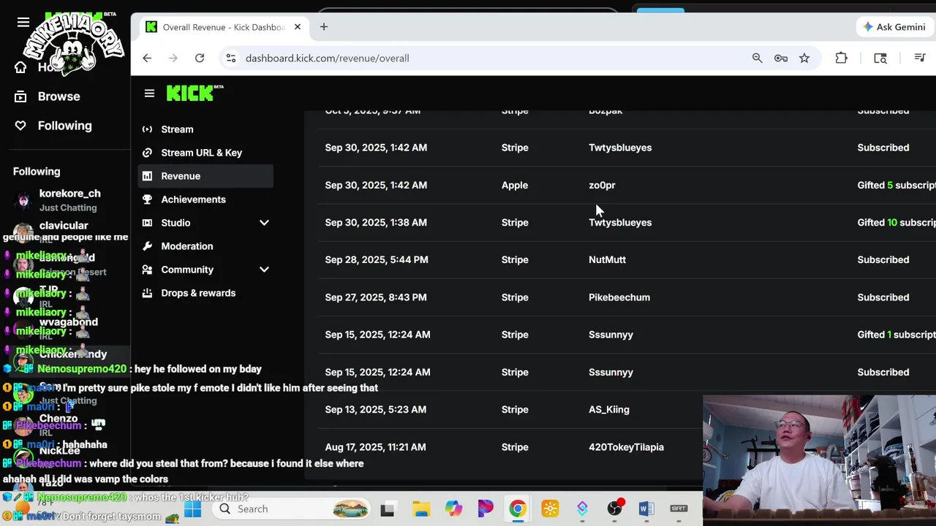Click the Achievements trophy icon
The image size is (936, 526).
click(x=147, y=199)
